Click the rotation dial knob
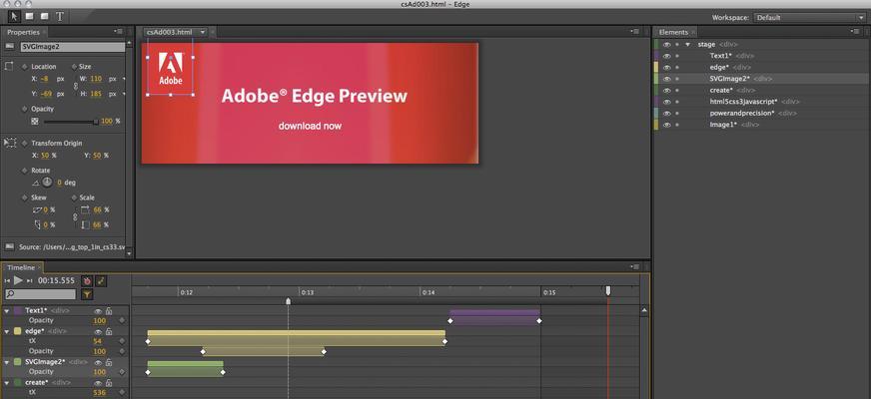871x399 pixels. click(47, 182)
